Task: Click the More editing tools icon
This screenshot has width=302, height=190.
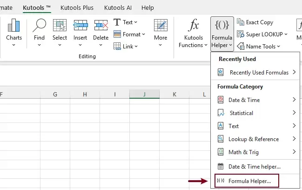Action: click(x=161, y=25)
